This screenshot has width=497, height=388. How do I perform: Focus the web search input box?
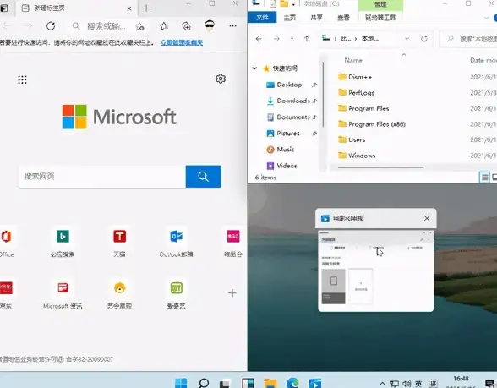102,176
